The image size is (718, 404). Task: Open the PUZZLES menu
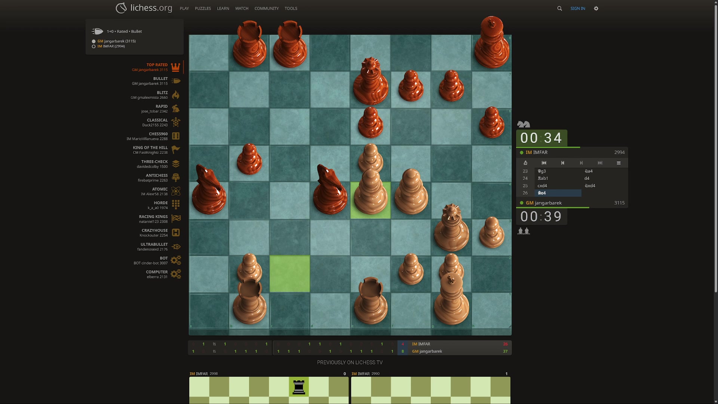203,8
